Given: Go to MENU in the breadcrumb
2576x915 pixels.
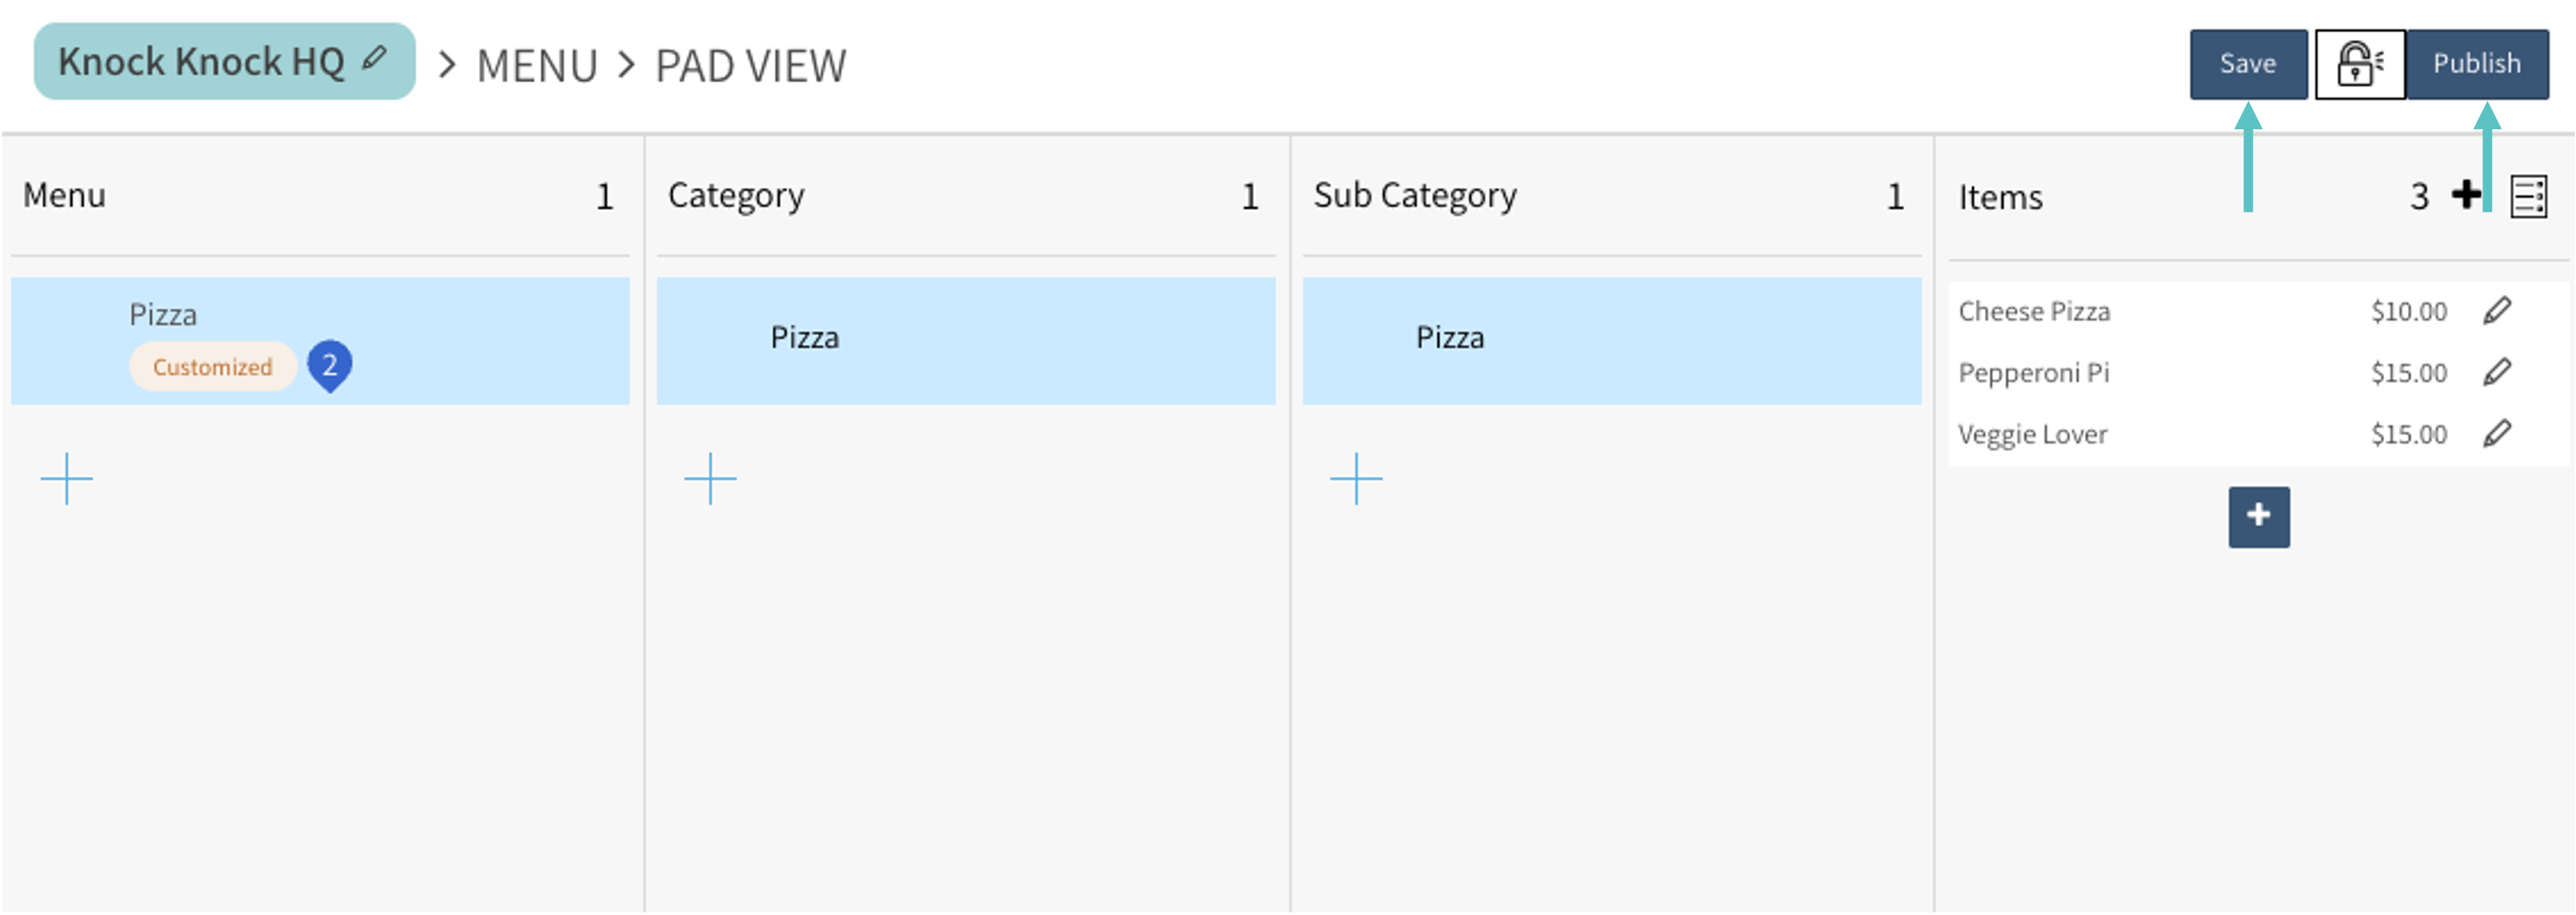Looking at the screenshot, I should tap(537, 66).
